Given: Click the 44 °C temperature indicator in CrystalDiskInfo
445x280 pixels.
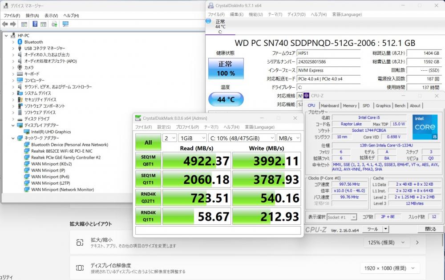Looking at the screenshot, I should point(226,99).
